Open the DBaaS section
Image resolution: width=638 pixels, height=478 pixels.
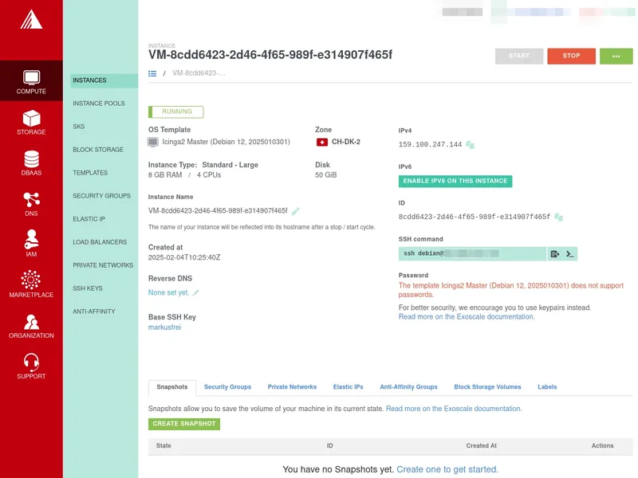click(31, 163)
